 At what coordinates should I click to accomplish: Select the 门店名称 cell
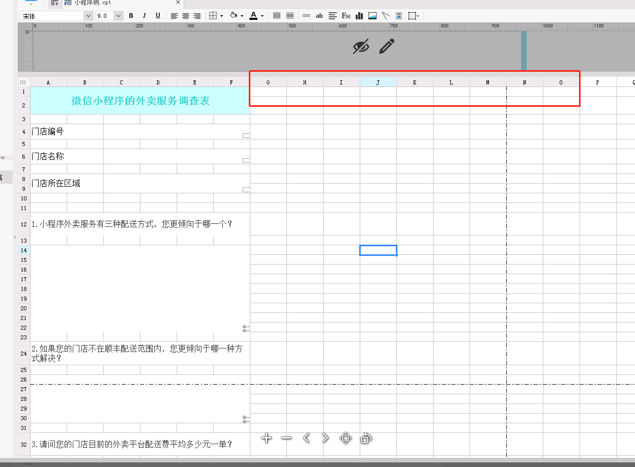(67, 156)
